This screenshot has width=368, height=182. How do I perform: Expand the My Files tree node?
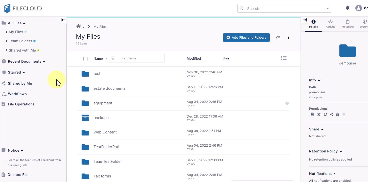(x=7, y=32)
